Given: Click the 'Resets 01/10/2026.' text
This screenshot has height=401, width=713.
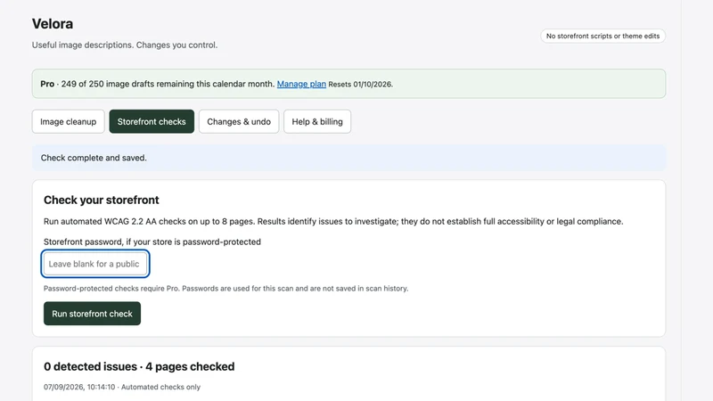Looking at the screenshot, I should (x=361, y=84).
